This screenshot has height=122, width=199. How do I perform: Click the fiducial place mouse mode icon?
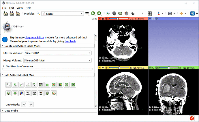(x=159, y=13)
